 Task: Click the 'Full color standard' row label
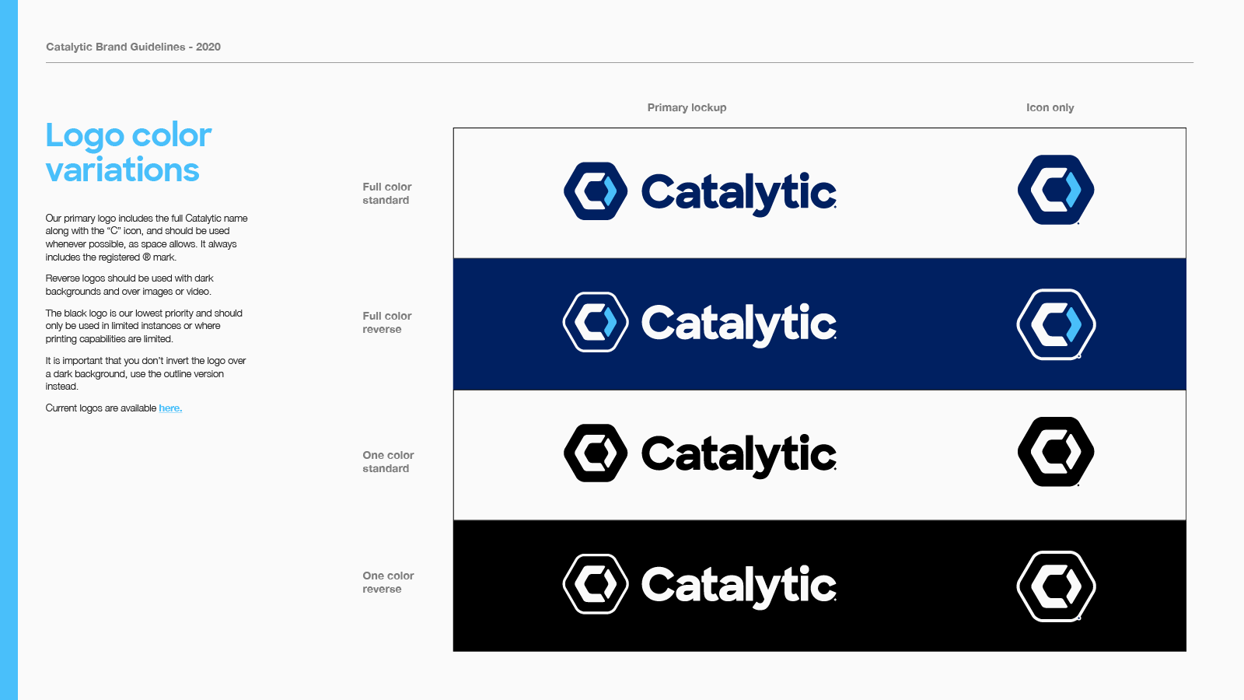pyautogui.click(x=386, y=194)
